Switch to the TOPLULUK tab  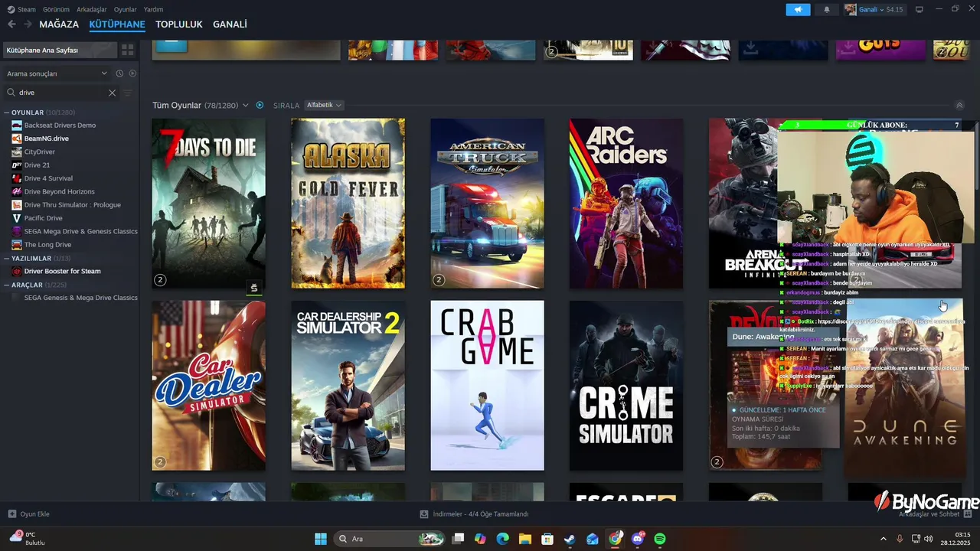coord(179,24)
